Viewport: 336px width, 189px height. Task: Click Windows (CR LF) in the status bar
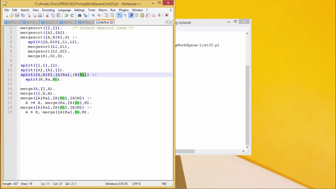click(x=117, y=184)
